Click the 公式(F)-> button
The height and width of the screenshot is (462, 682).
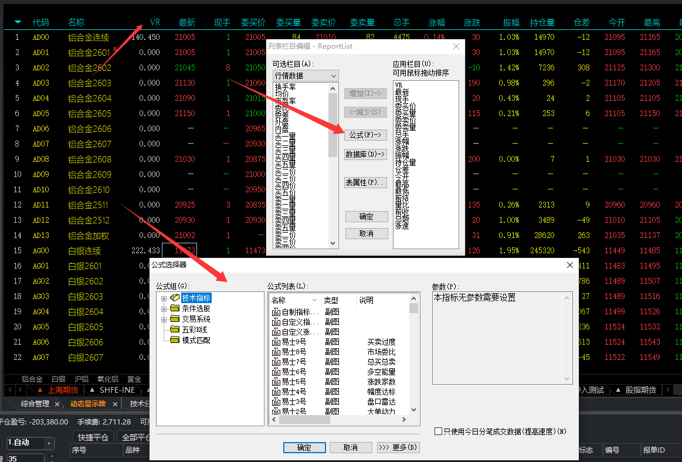pyautogui.click(x=364, y=135)
